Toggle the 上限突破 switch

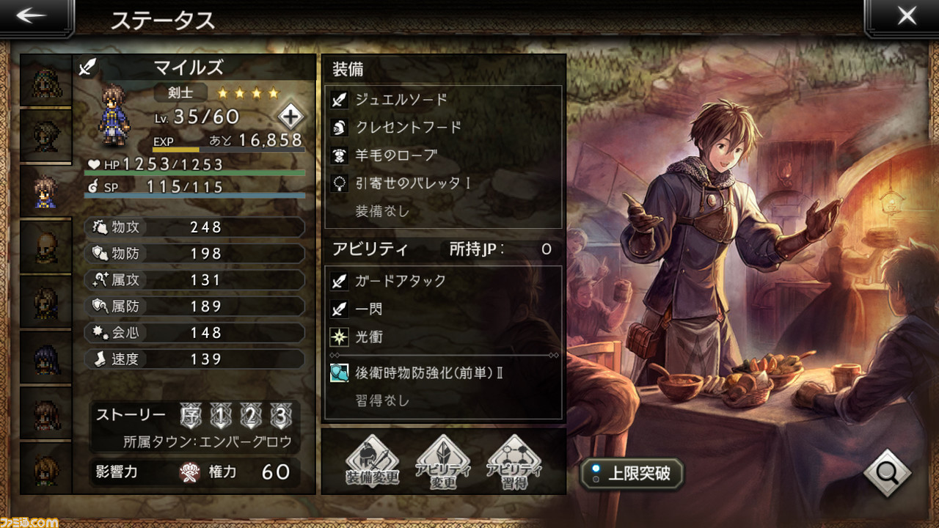632,473
